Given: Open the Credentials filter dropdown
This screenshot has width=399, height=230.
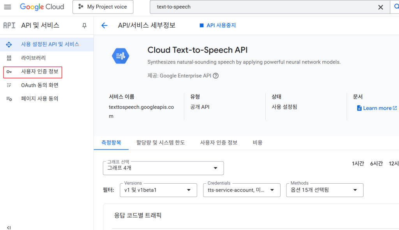Looking at the screenshot, I should pos(242,190).
